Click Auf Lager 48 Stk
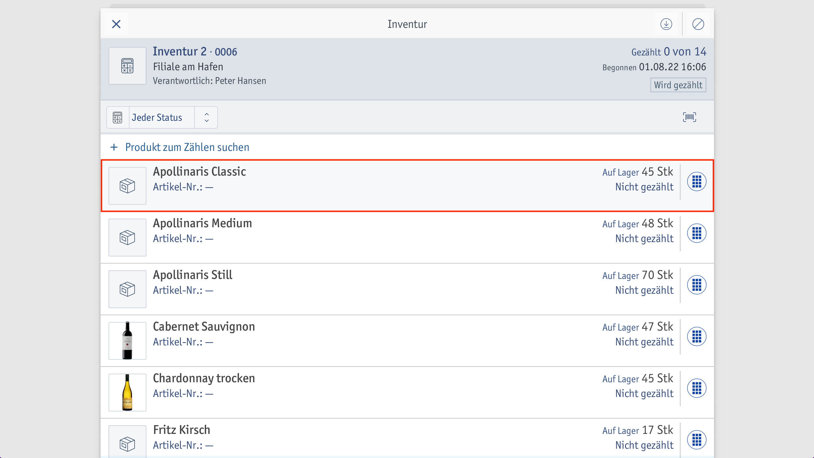 (x=638, y=224)
